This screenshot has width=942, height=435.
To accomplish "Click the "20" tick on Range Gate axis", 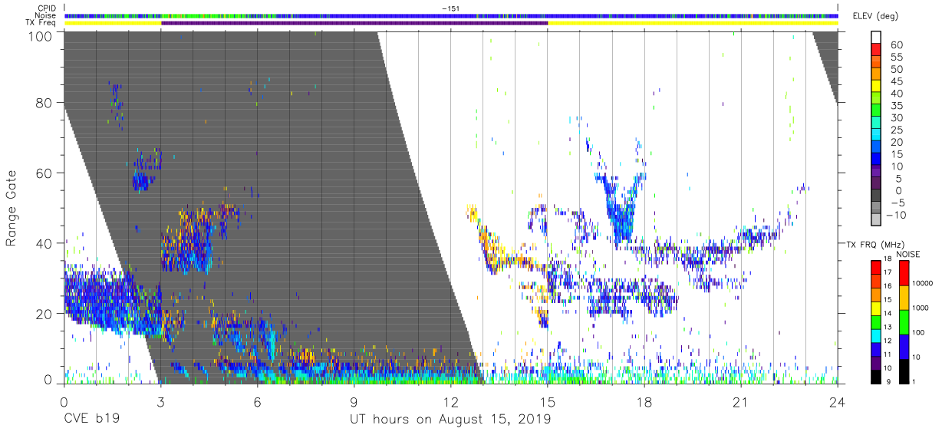I will click(44, 313).
